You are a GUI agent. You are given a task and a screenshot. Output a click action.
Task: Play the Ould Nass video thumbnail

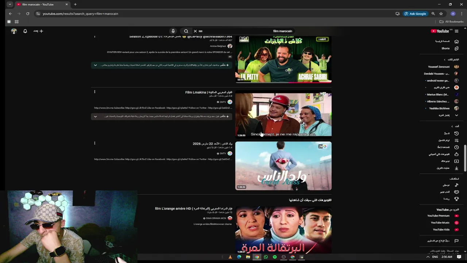(283, 166)
